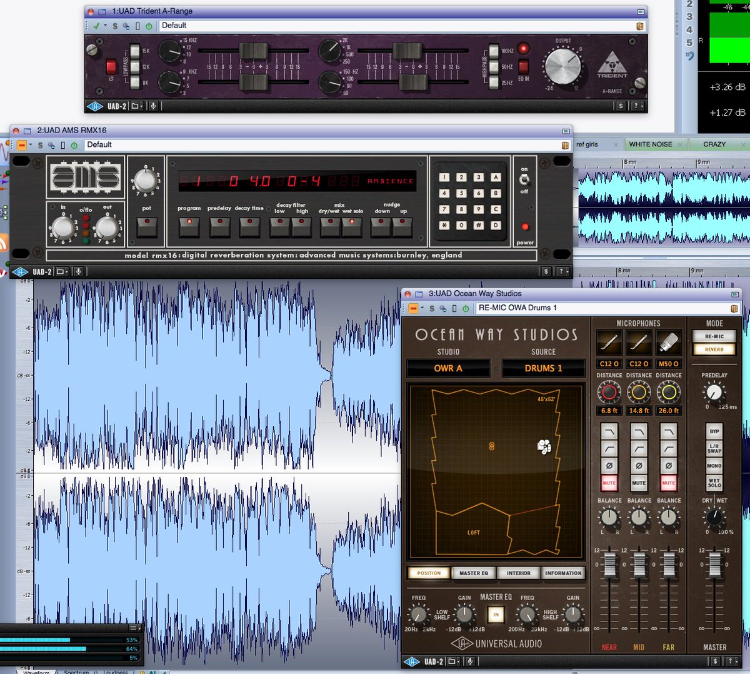Select the first C12 near microphone icon

tap(609, 343)
